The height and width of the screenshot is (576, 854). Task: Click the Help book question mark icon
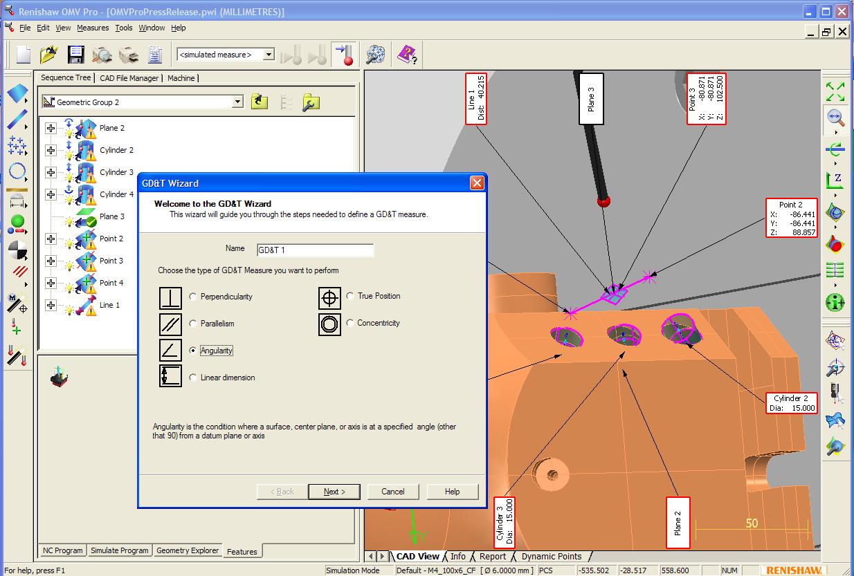406,55
